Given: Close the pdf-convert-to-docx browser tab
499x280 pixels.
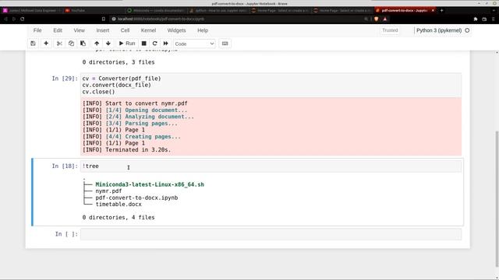Looking at the screenshot, I should 433,10.
